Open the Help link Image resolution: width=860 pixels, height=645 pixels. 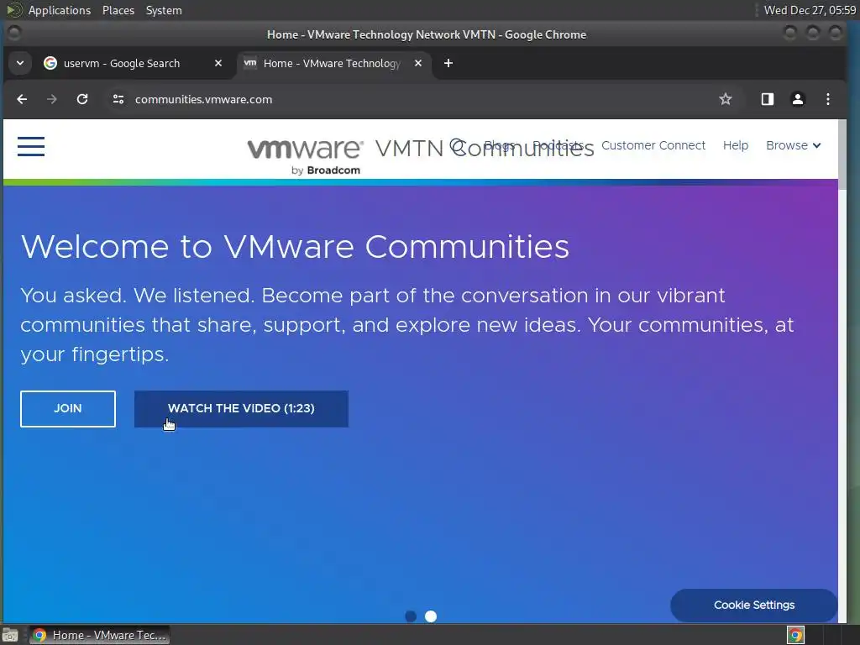[736, 145]
